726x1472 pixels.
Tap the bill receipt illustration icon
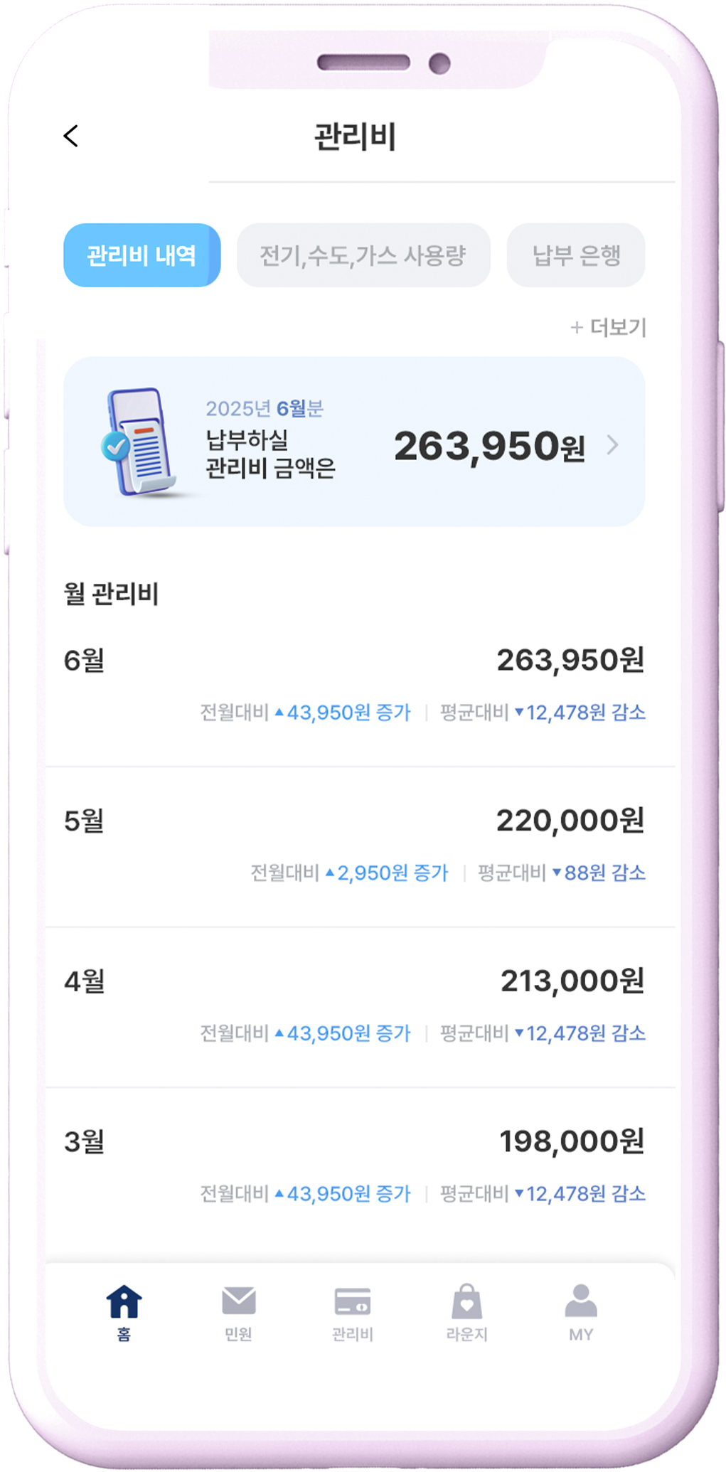139,442
